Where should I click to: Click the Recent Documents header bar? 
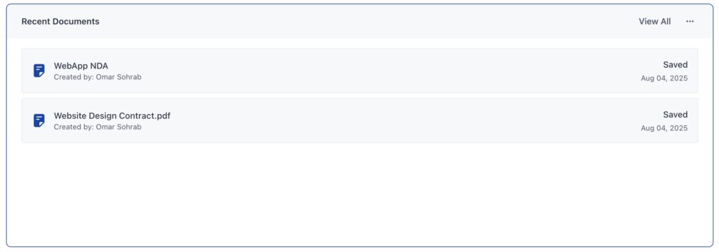(359, 22)
